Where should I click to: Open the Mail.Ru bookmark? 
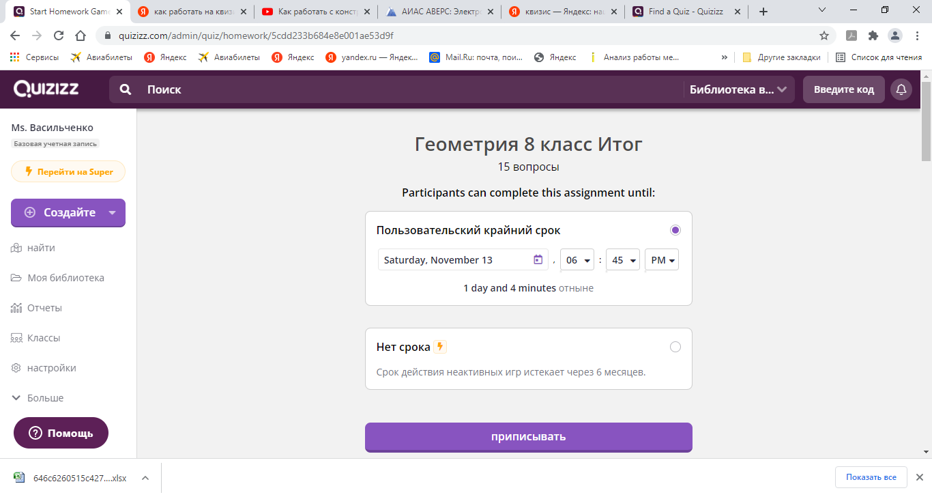[x=476, y=57]
